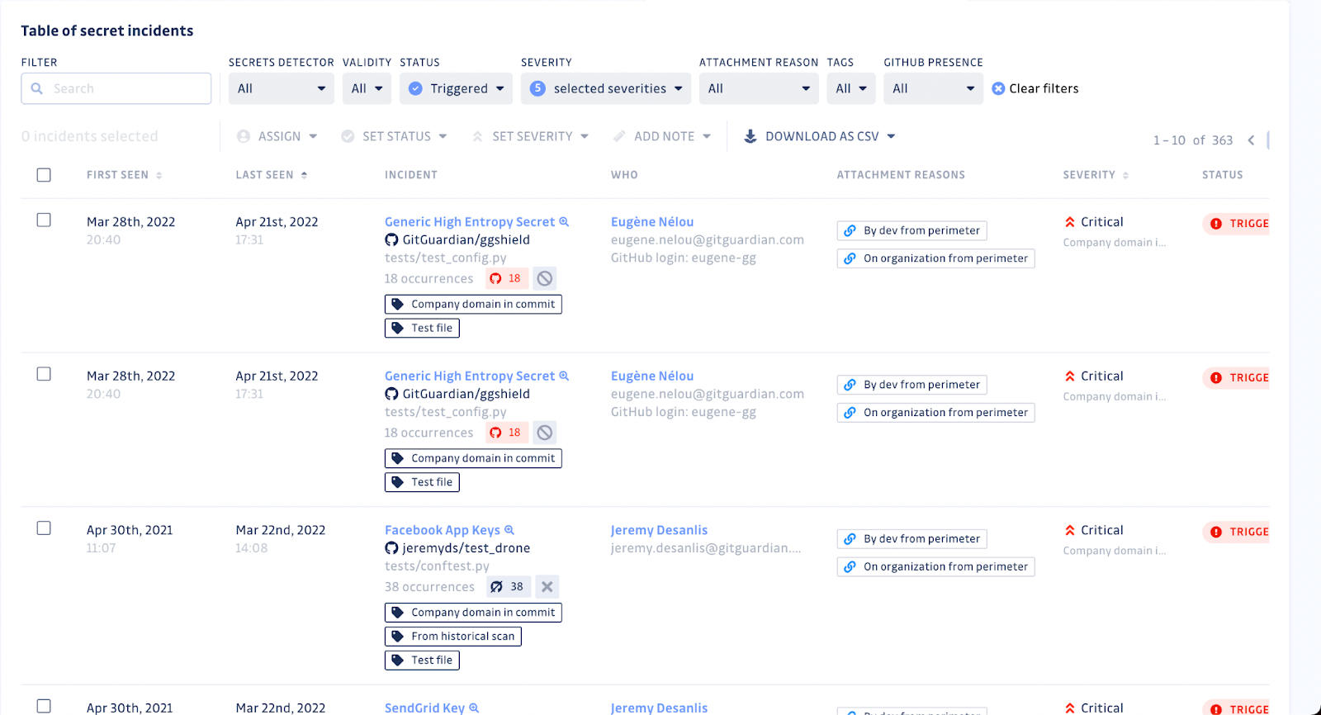Click magnifier icon beside Facebook App Keys
The image size is (1321, 715).
coord(509,530)
